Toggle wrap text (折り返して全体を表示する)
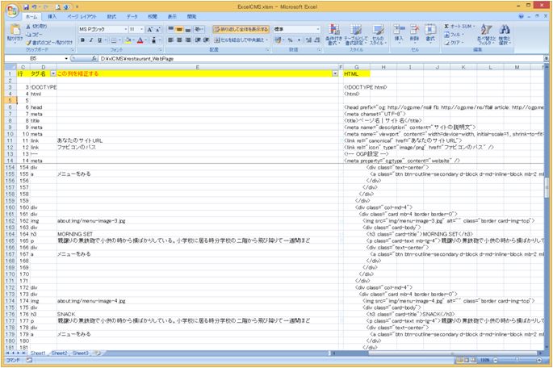This screenshot has width=553, height=368. pyautogui.click(x=241, y=29)
